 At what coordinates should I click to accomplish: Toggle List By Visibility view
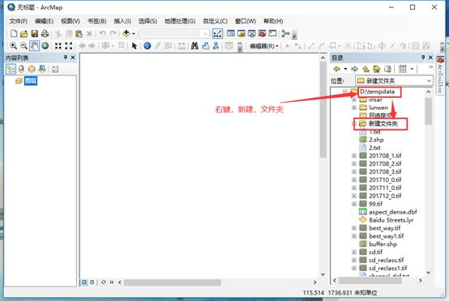click(x=32, y=69)
